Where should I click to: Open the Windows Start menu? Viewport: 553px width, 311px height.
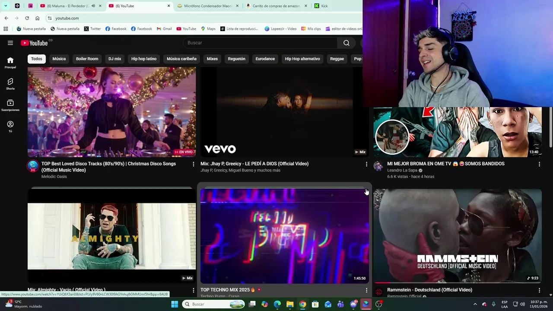pyautogui.click(x=175, y=304)
